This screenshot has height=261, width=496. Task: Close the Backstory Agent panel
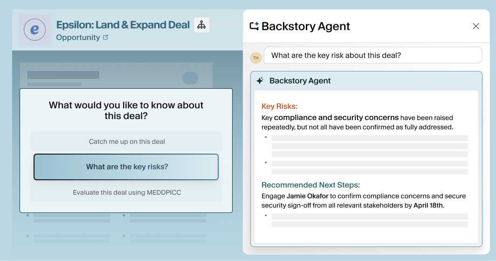[476, 26]
